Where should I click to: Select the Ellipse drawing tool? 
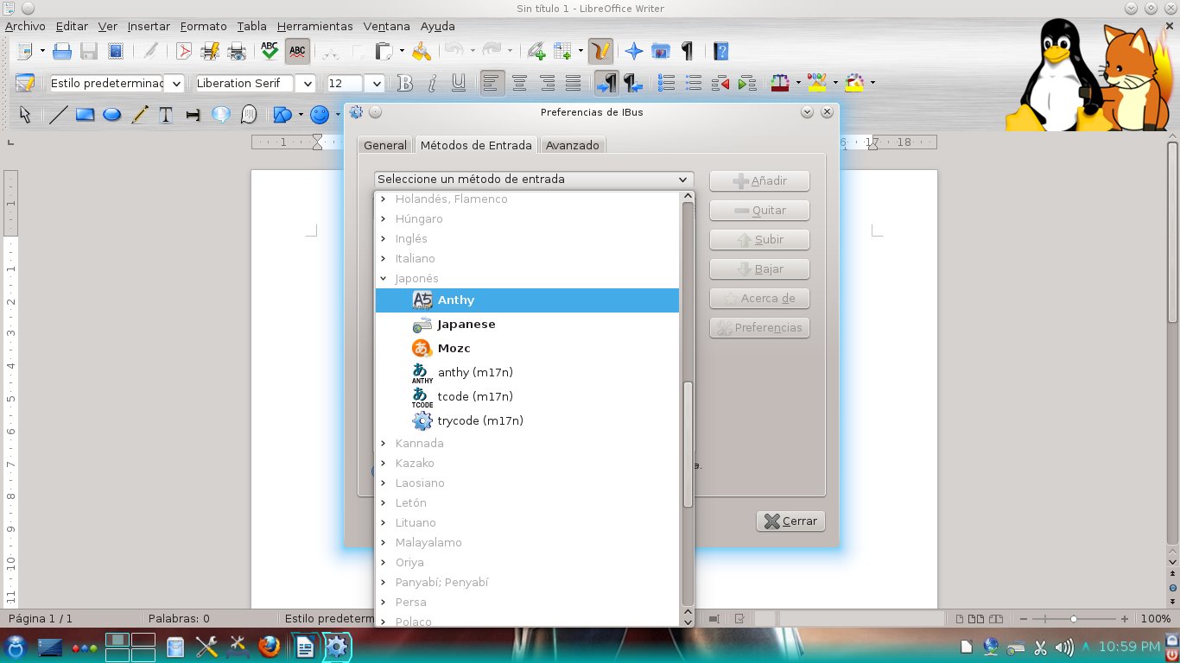tap(111, 114)
